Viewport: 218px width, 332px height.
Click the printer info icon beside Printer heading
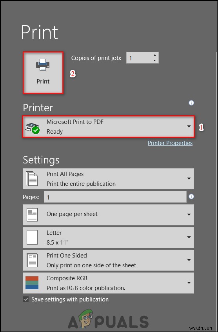click(191, 103)
